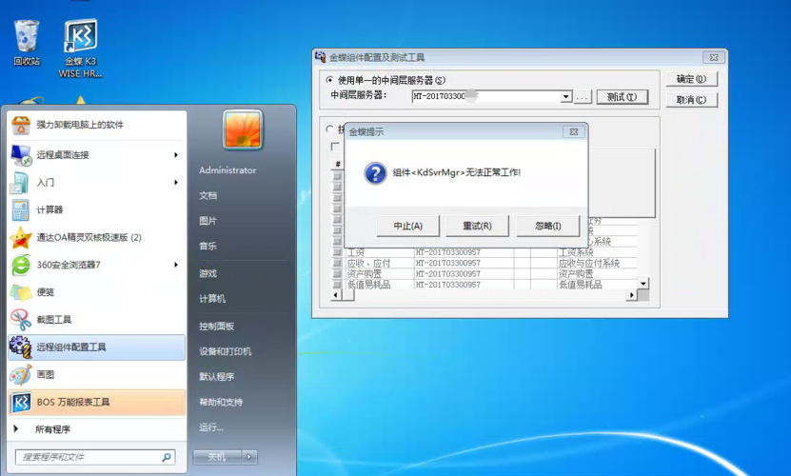Screen dimensions: 791x476
Task: Toggle checkbox in the 应收、应付 row
Action: coord(337,263)
